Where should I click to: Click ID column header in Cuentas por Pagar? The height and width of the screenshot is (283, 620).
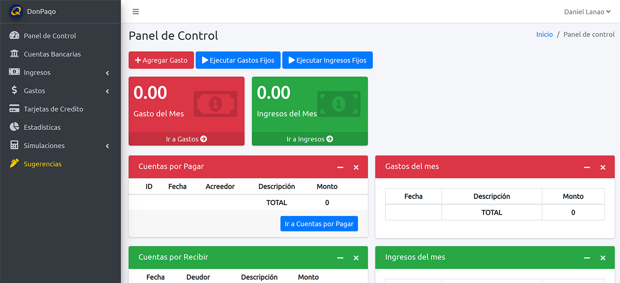[x=149, y=186]
